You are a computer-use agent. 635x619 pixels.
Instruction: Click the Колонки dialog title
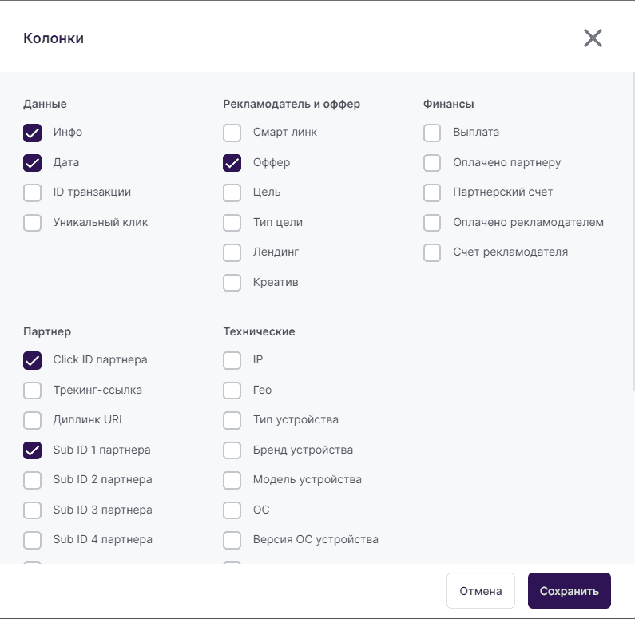[54, 38]
